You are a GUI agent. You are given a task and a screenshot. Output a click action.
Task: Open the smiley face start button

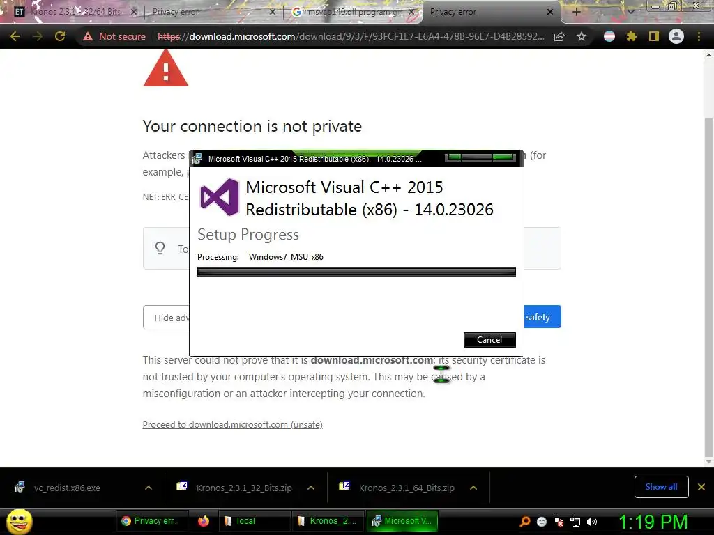pos(19,521)
